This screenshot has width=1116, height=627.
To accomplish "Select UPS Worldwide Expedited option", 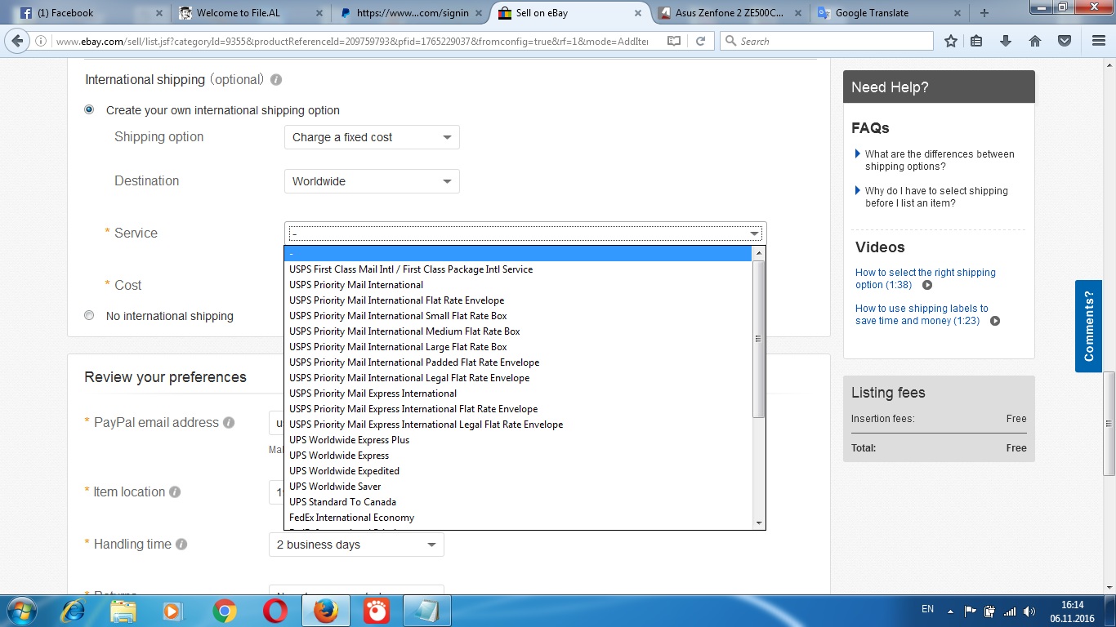I will click(518, 471).
